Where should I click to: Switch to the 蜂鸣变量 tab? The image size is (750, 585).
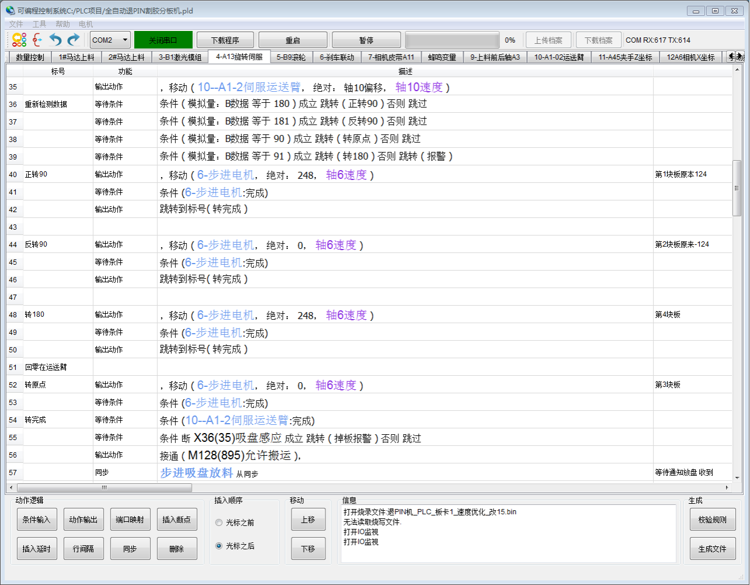(x=442, y=57)
